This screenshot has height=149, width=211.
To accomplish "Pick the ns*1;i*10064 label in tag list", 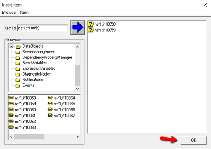I will (64, 98).
